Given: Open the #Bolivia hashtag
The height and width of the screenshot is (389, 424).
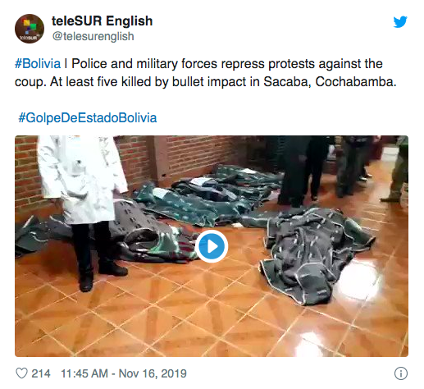Looking at the screenshot, I should (38, 64).
